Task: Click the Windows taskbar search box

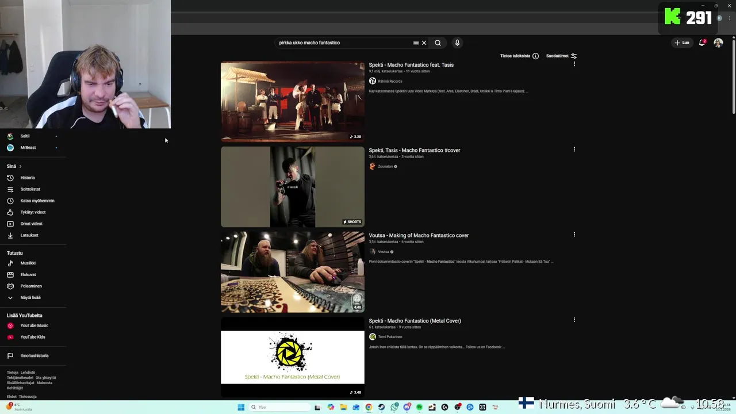Action: (x=279, y=407)
